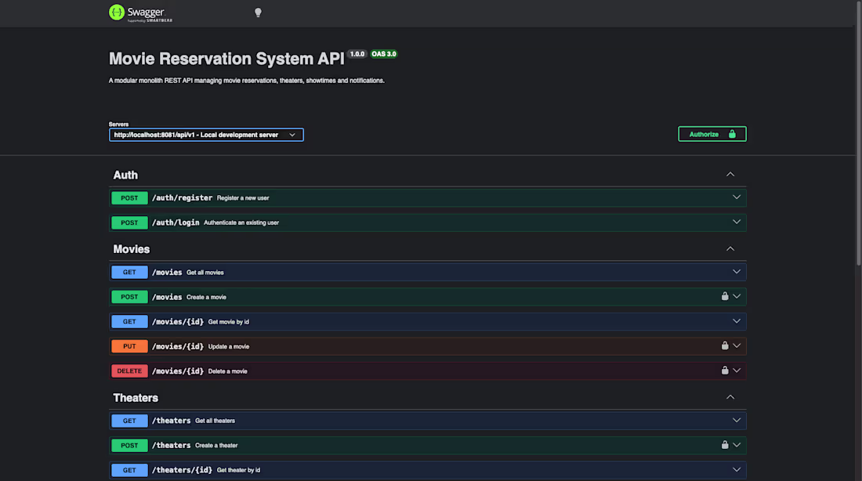Click the POST badge for /auth/register
The width and height of the screenshot is (862, 481).
click(x=129, y=198)
